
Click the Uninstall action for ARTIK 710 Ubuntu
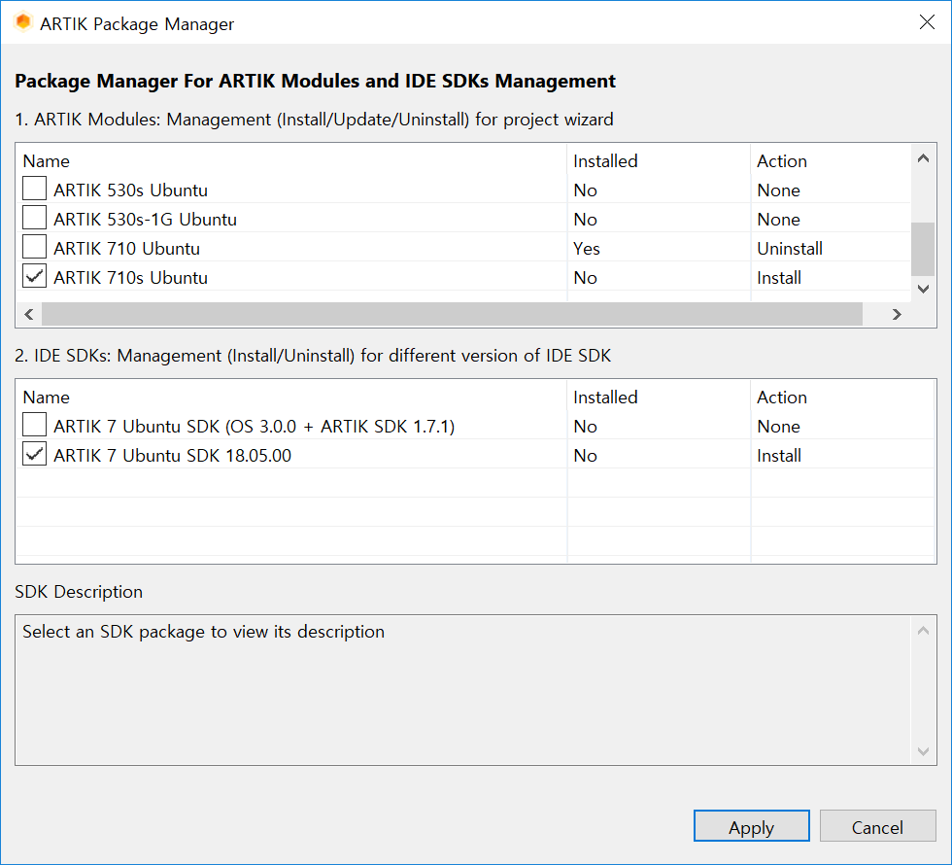pyautogui.click(x=789, y=249)
